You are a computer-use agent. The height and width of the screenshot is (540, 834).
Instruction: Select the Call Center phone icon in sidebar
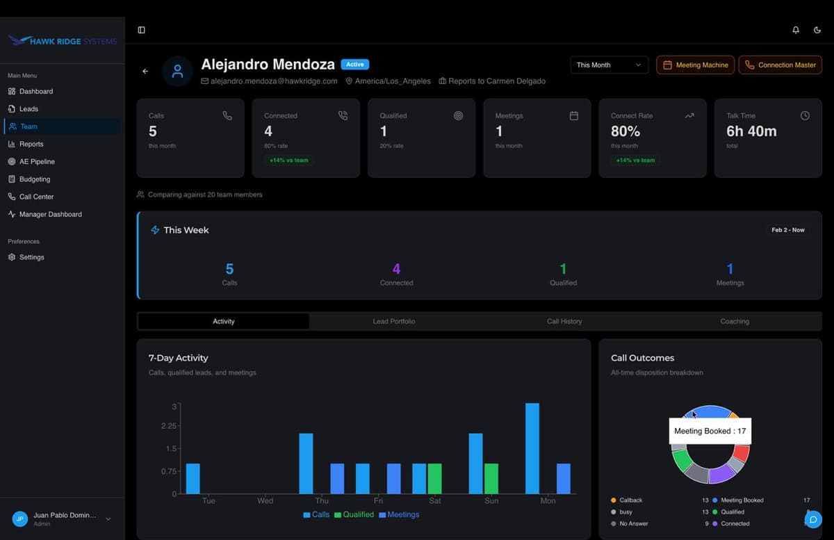point(13,197)
